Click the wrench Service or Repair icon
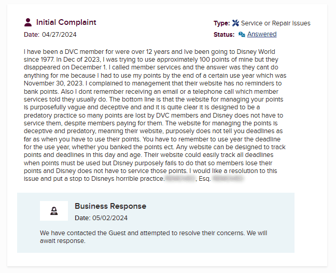 (x=235, y=23)
